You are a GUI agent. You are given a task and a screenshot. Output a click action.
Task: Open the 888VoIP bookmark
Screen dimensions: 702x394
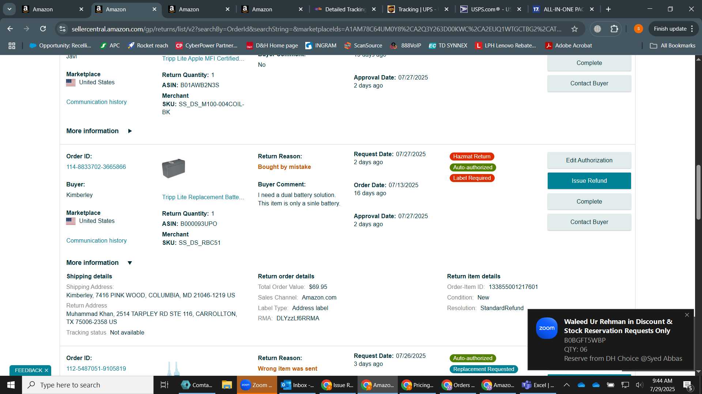point(406,46)
